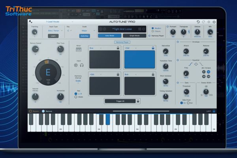This screenshot has height=158, width=237.
Task: Toggle the lock on the 8va harmony pad
Action: pos(118,48)
